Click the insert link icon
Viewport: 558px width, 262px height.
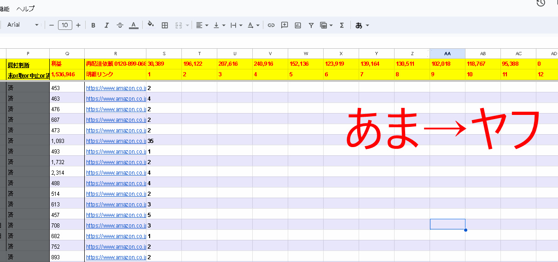(271, 25)
